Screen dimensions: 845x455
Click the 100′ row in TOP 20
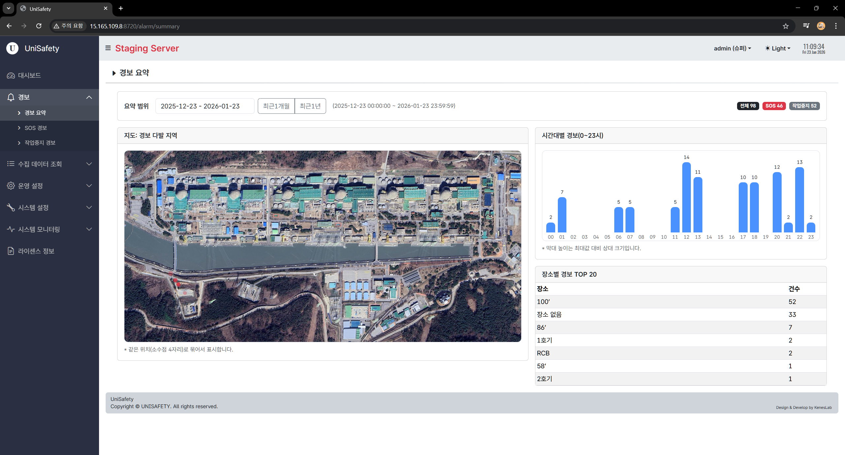(x=681, y=302)
